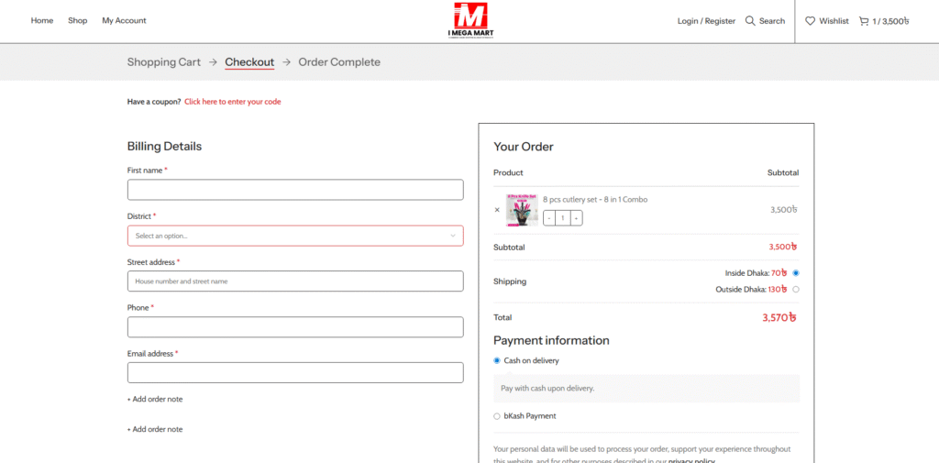Remove cutlery set with the × icon
This screenshot has height=463, width=939.
[497, 210]
